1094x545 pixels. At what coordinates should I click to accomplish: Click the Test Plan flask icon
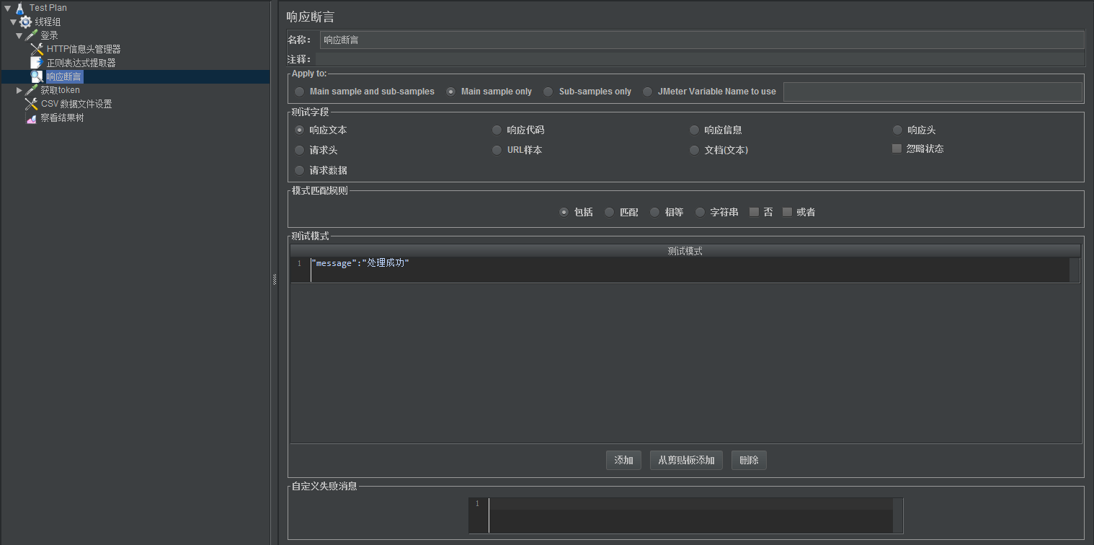click(x=20, y=8)
